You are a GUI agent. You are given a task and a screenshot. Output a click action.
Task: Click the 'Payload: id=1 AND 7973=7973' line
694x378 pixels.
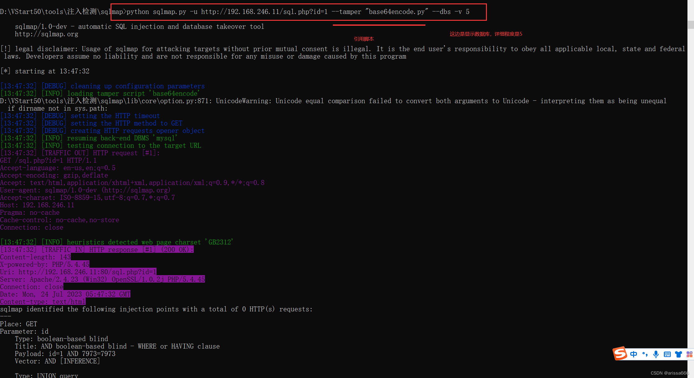coord(65,354)
